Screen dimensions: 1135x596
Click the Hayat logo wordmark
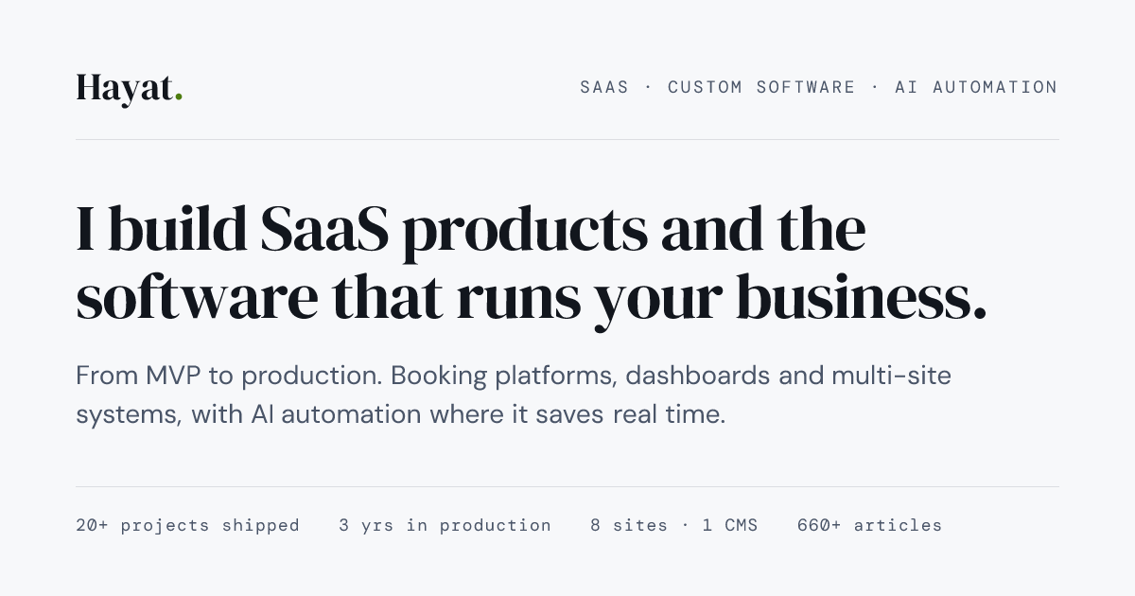coord(130,88)
